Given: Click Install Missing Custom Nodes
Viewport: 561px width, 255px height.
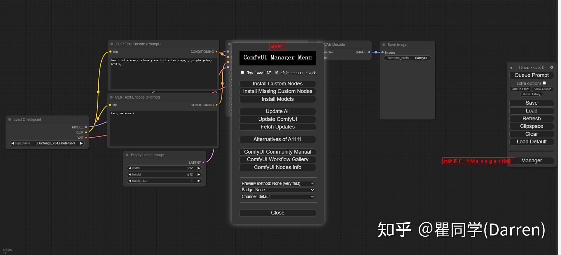Looking at the screenshot, I should (x=278, y=91).
